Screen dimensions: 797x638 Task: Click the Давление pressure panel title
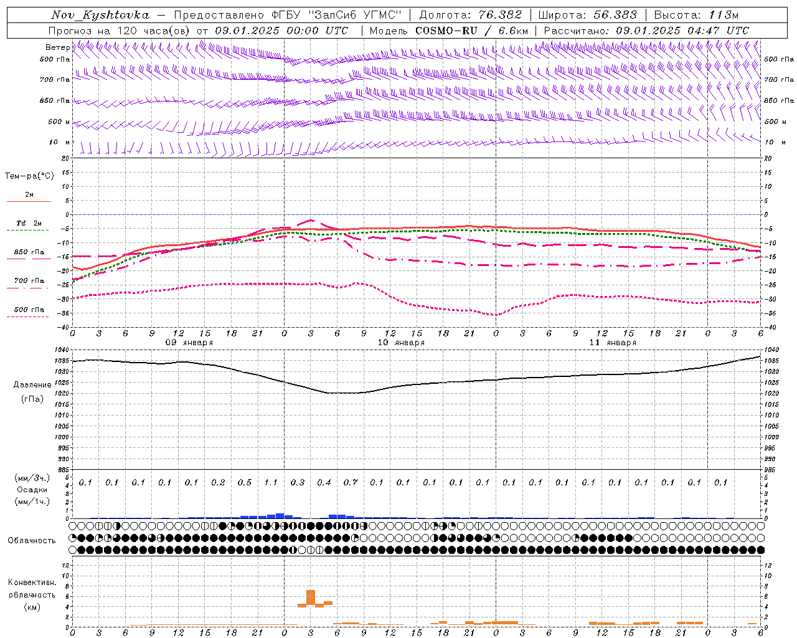[32, 385]
